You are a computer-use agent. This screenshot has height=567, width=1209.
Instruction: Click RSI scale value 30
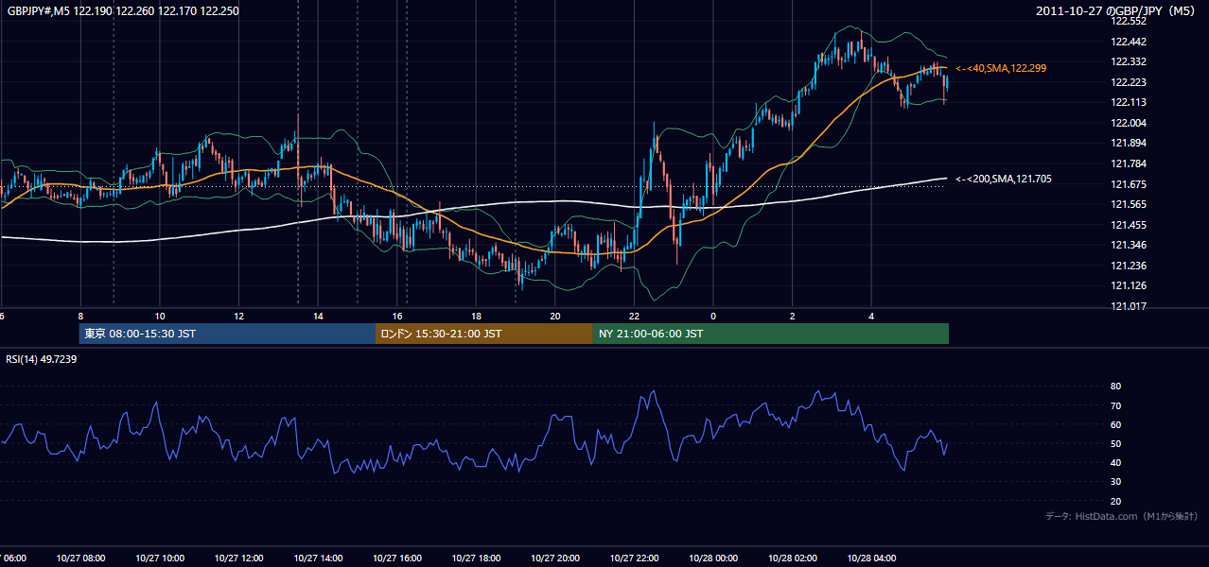(1115, 482)
